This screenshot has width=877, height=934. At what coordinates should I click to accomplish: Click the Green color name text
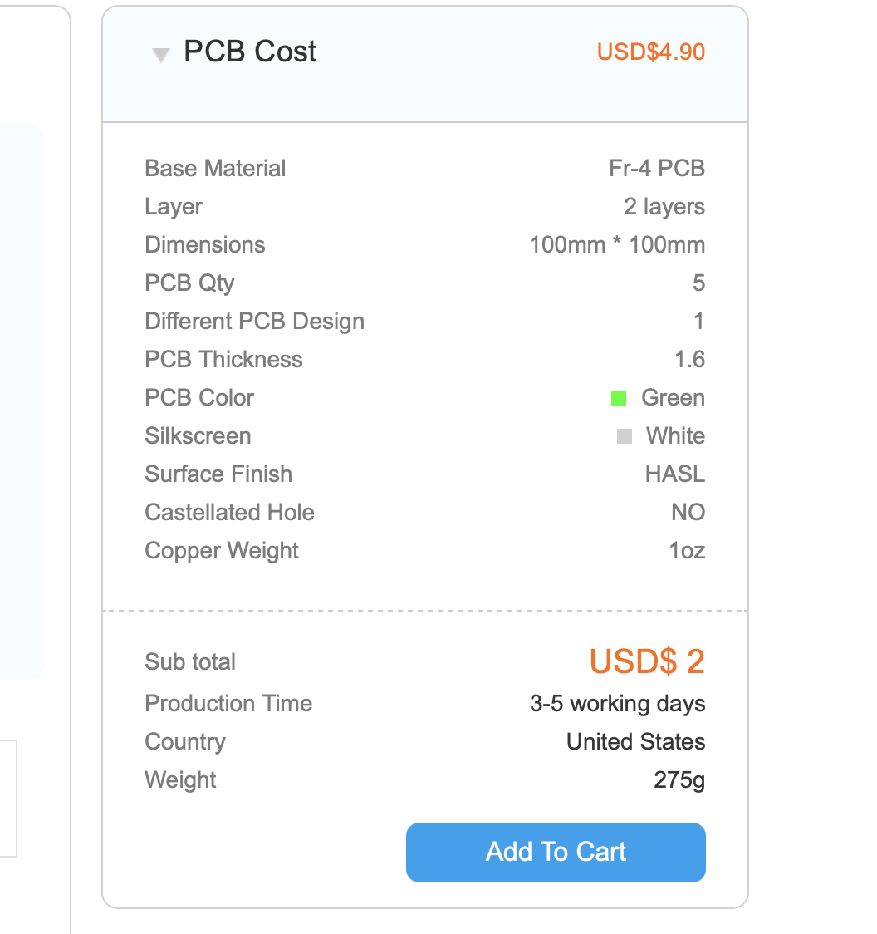coord(673,398)
